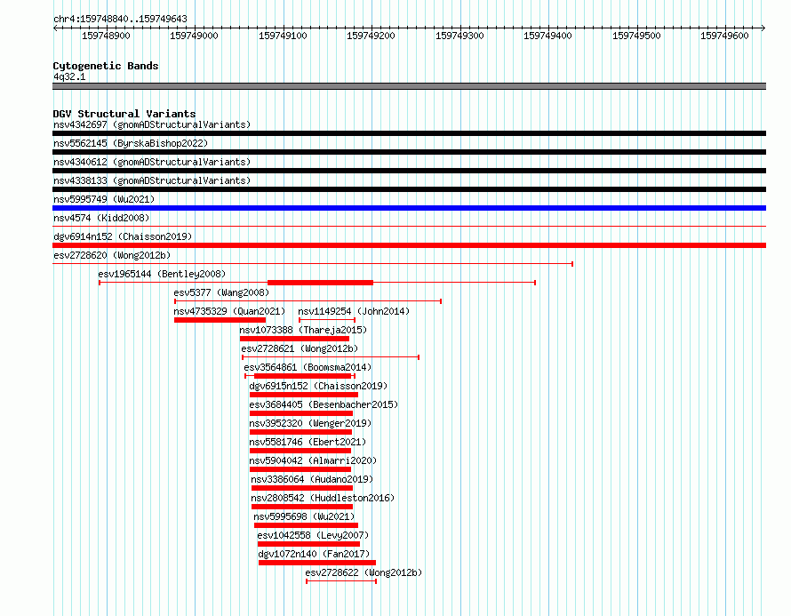Click the chr4:159748840..159749643 region label
The height and width of the screenshot is (616, 791).
120,19
